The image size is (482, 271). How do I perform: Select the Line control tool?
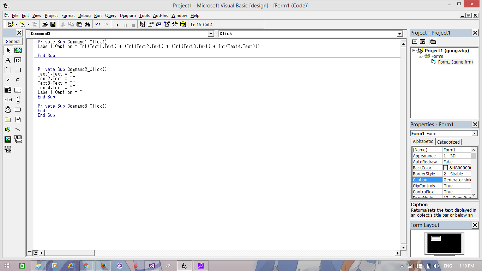(18, 130)
